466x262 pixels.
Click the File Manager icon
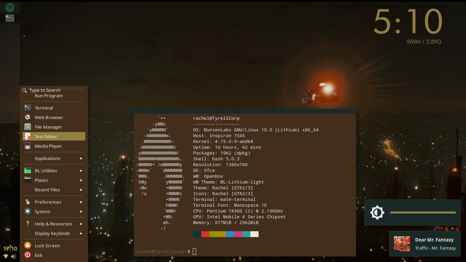coord(28,127)
